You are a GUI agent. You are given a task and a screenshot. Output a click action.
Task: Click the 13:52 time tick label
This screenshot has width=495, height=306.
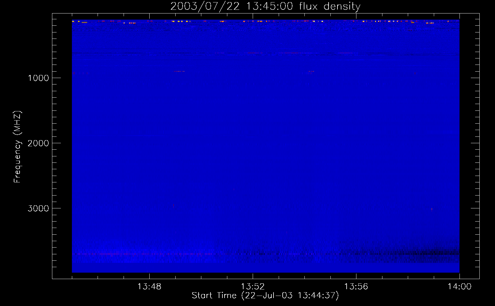253,287
